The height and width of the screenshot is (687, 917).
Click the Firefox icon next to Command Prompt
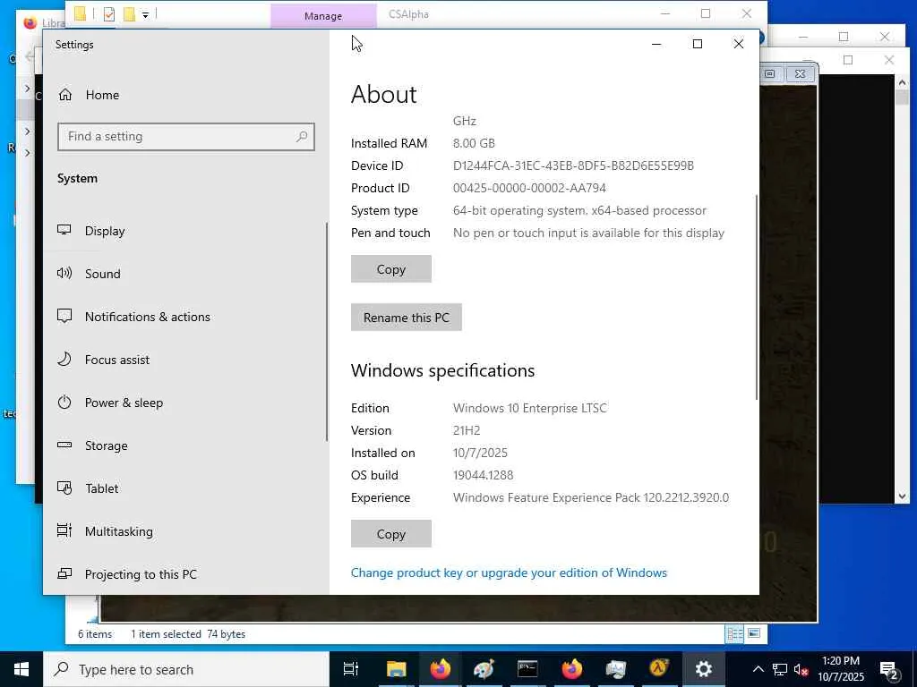pyautogui.click(x=571, y=669)
